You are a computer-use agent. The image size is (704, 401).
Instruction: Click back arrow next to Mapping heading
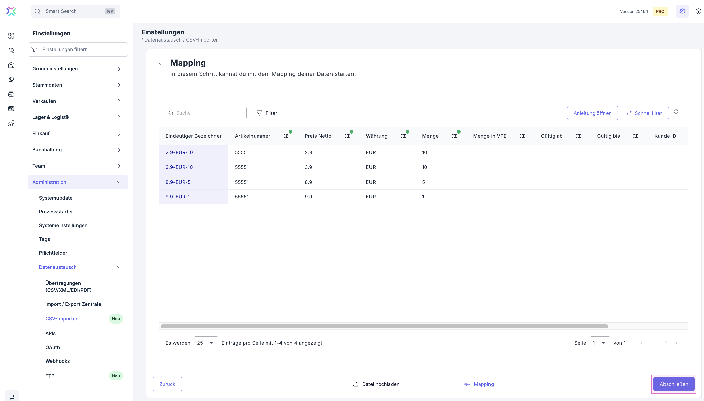(x=160, y=63)
